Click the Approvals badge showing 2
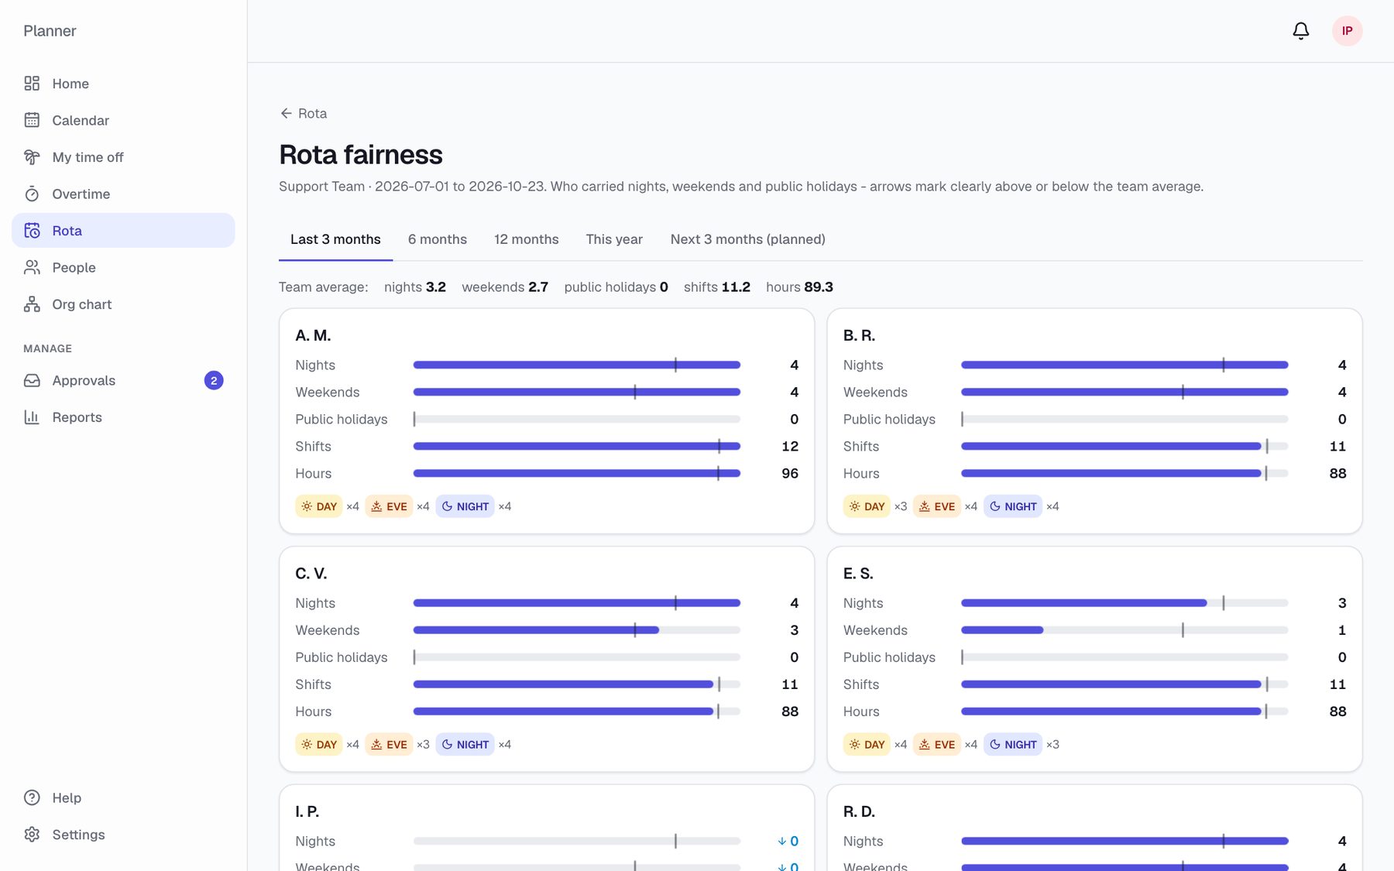Viewport: 1394px width, 871px height. 214,380
